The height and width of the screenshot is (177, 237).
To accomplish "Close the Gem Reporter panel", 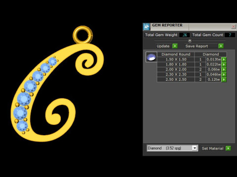I will coord(234,27).
